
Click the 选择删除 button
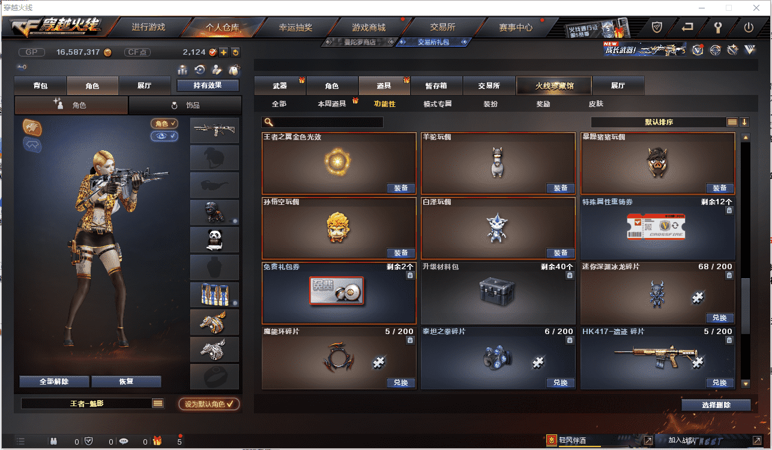(716, 405)
